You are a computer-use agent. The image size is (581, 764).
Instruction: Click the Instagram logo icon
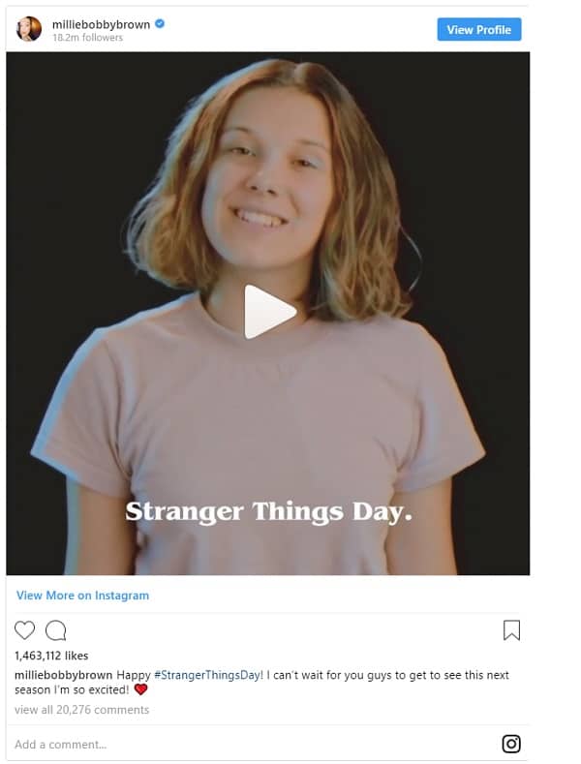tap(511, 744)
